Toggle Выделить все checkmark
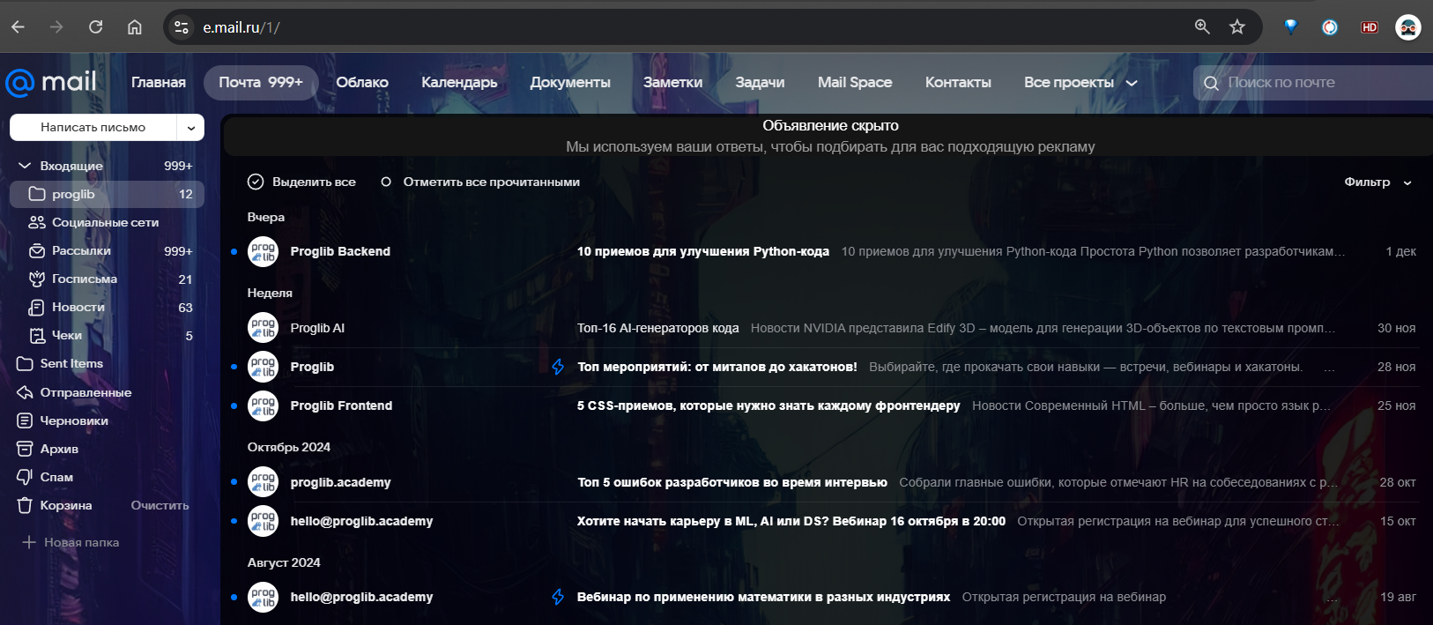 (256, 182)
